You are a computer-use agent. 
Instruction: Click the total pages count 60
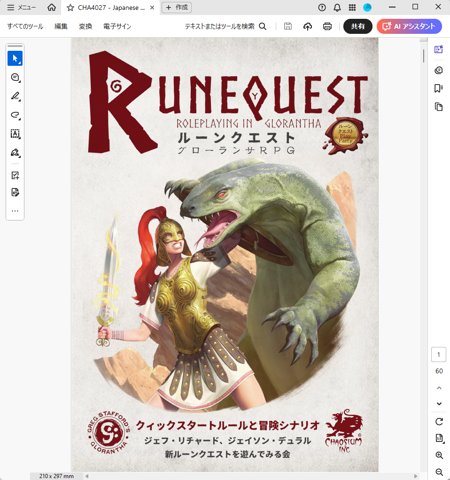coord(439,371)
